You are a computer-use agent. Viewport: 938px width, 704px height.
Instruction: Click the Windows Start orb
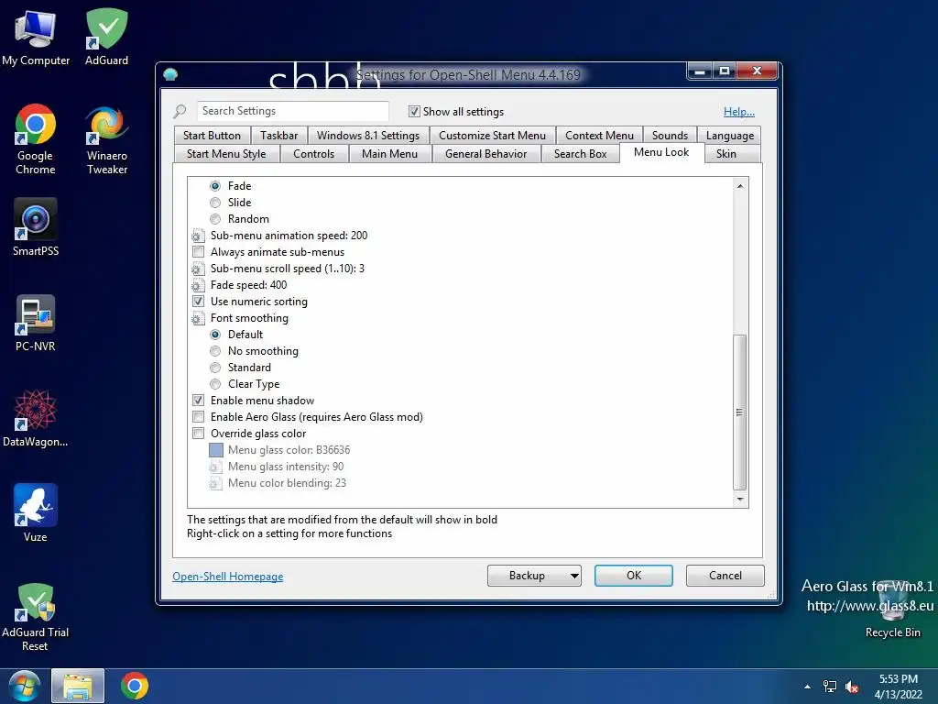[x=25, y=686]
